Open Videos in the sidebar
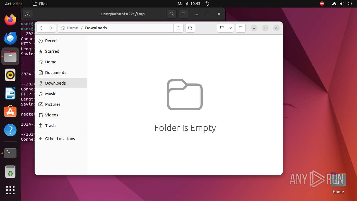The image size is (357, 201). [x=61, y=115]
